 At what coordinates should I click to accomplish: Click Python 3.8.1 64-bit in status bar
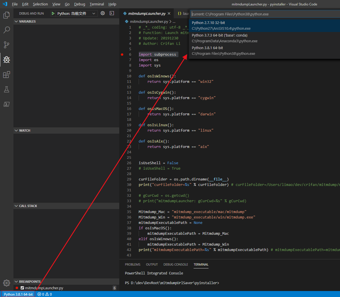click(18, 294)
